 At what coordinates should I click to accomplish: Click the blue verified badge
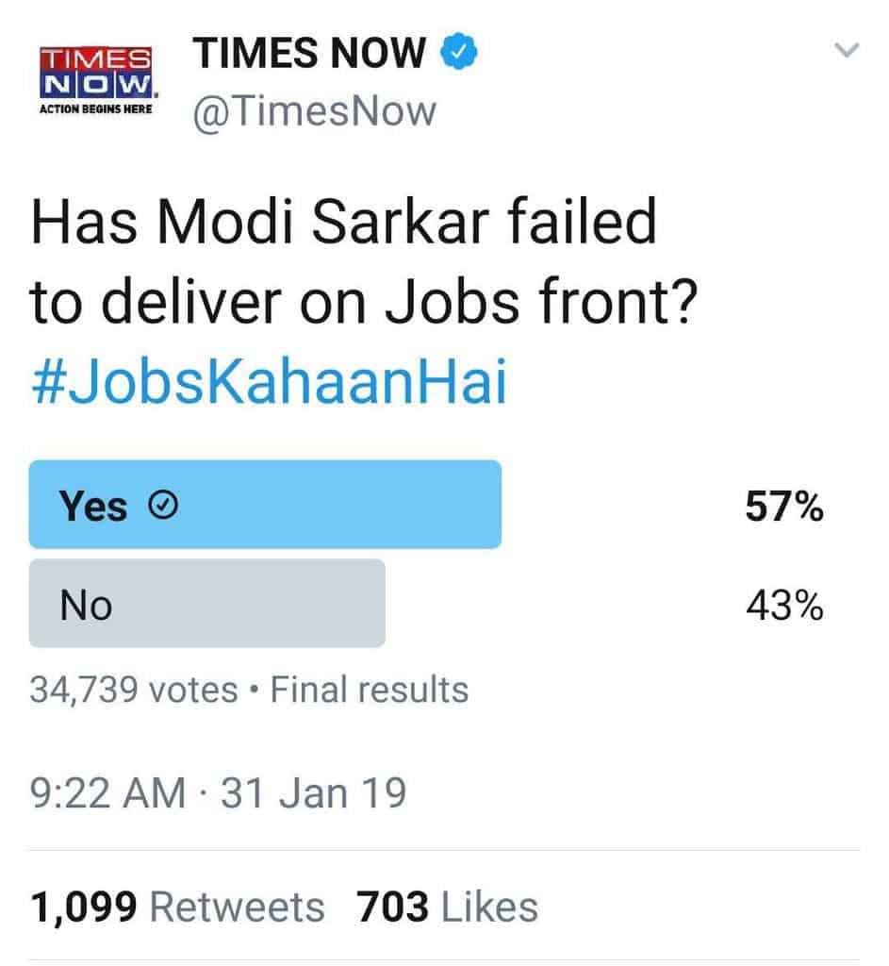pos(459,52)
